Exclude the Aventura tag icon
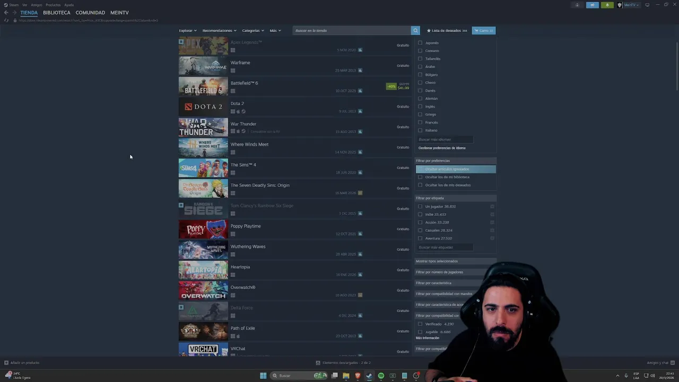Image resolution: width=679 pixels, height=382 pixels. tap(492, 238)
